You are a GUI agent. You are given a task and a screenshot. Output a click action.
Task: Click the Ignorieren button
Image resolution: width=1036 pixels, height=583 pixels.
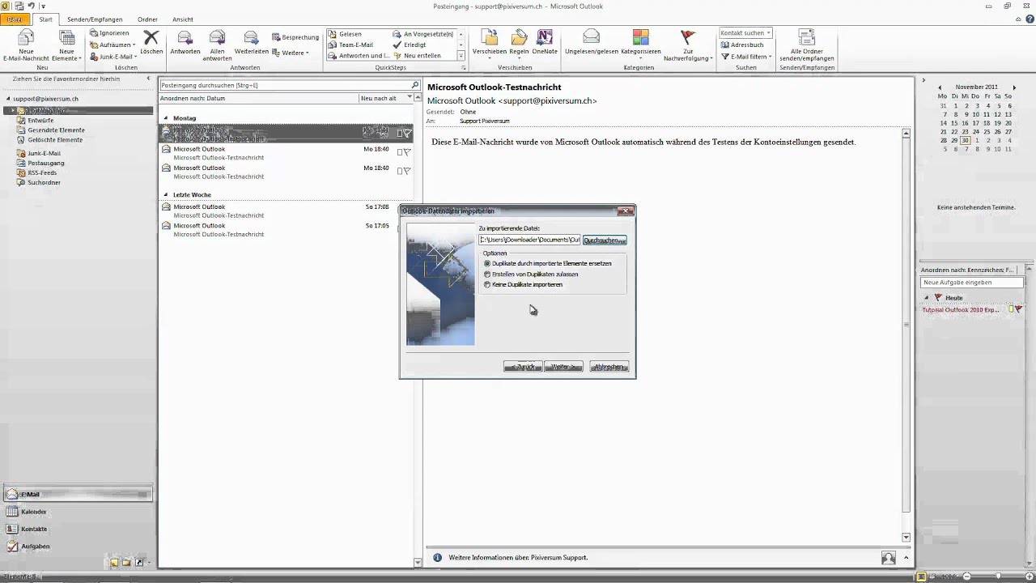point(109,33)
